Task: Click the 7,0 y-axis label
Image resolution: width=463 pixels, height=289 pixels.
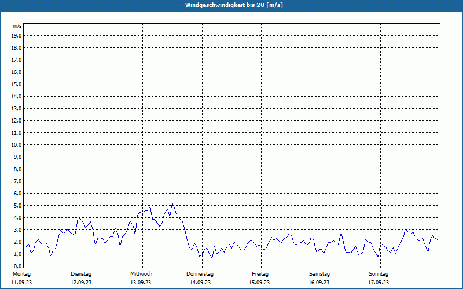Action: (x=17, y=181)
